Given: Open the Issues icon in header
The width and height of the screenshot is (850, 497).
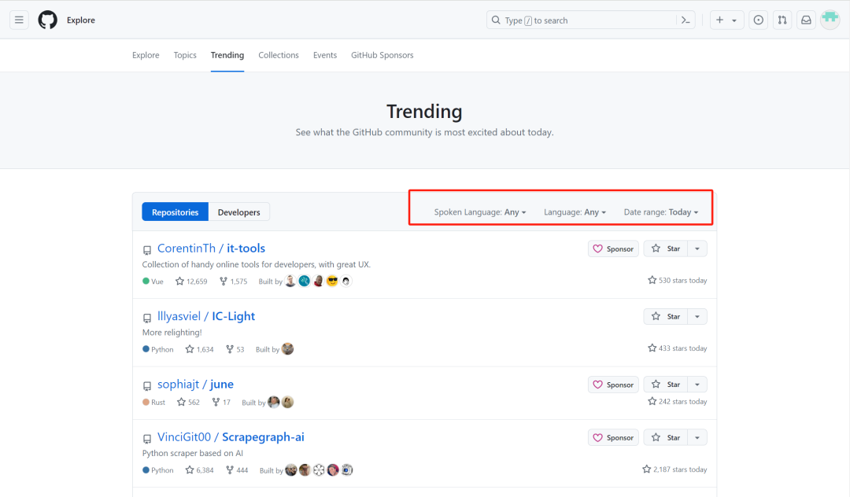Looking at the screenshot, I should [759, 20].
